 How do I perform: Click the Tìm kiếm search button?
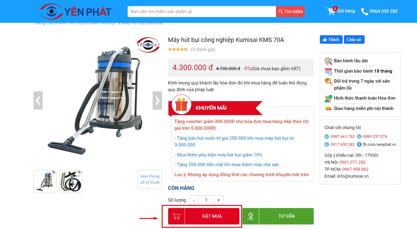[x=290, y=12]
